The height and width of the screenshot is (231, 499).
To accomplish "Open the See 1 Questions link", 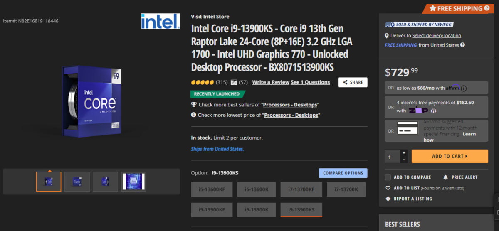I will (x=310, y=82).
